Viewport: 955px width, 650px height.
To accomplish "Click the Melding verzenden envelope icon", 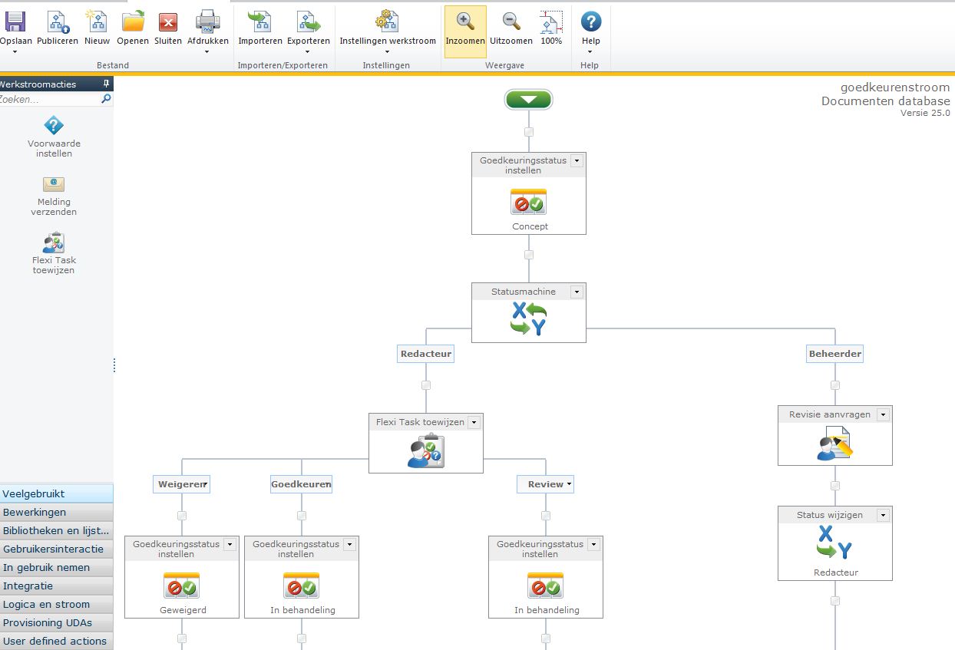I will pyautogui.click(x=53, y=184).
